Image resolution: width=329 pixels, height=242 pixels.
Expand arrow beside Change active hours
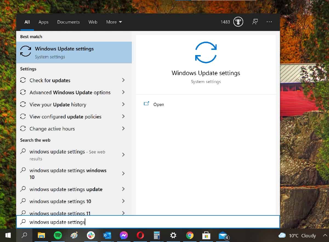[x=123, y=129]
